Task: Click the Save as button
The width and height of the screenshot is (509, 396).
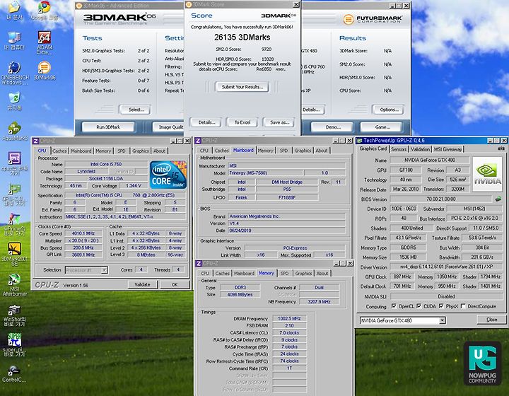Action: click(x=279, y=122)
